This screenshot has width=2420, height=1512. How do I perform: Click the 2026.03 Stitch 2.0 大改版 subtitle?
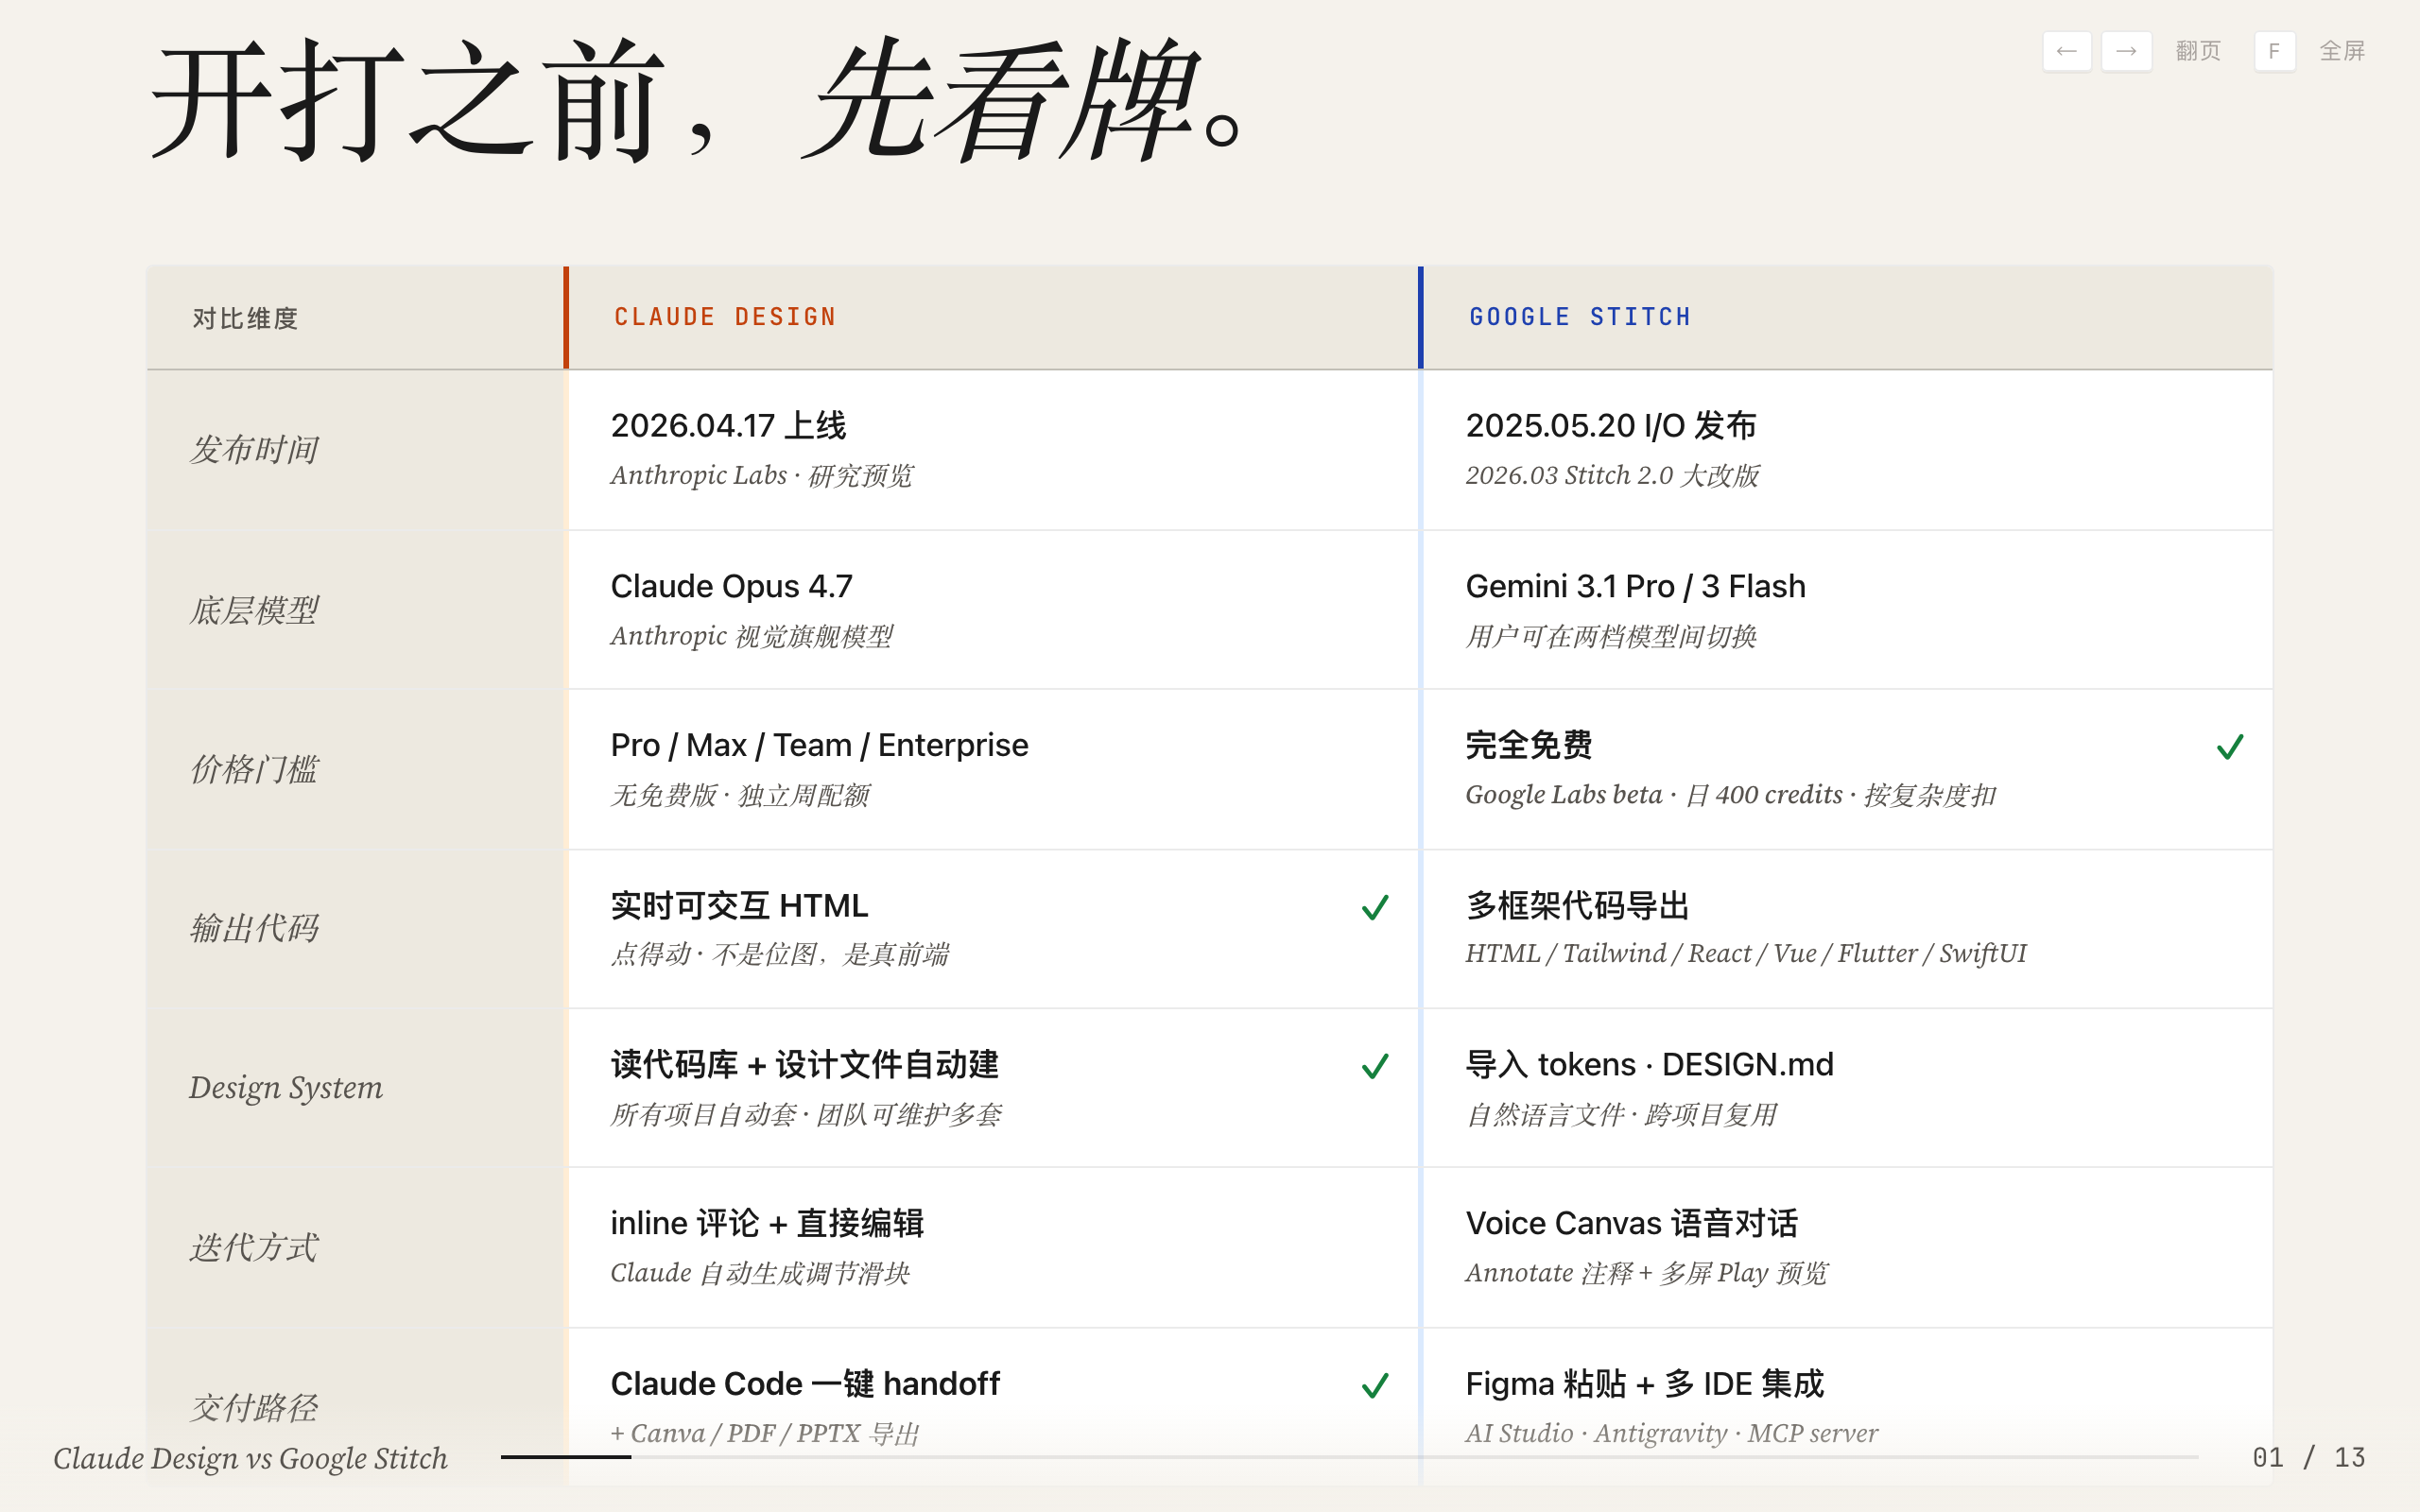(1612, 475)
